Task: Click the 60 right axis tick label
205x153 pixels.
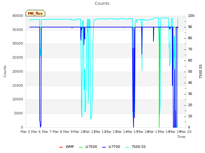Action: pos(190,60)
